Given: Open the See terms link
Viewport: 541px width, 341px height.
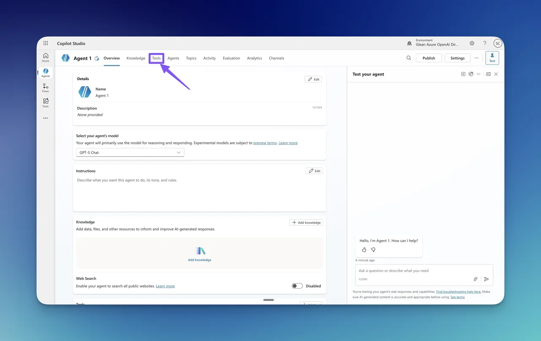Looking at the screenshot, I should 457,297.
